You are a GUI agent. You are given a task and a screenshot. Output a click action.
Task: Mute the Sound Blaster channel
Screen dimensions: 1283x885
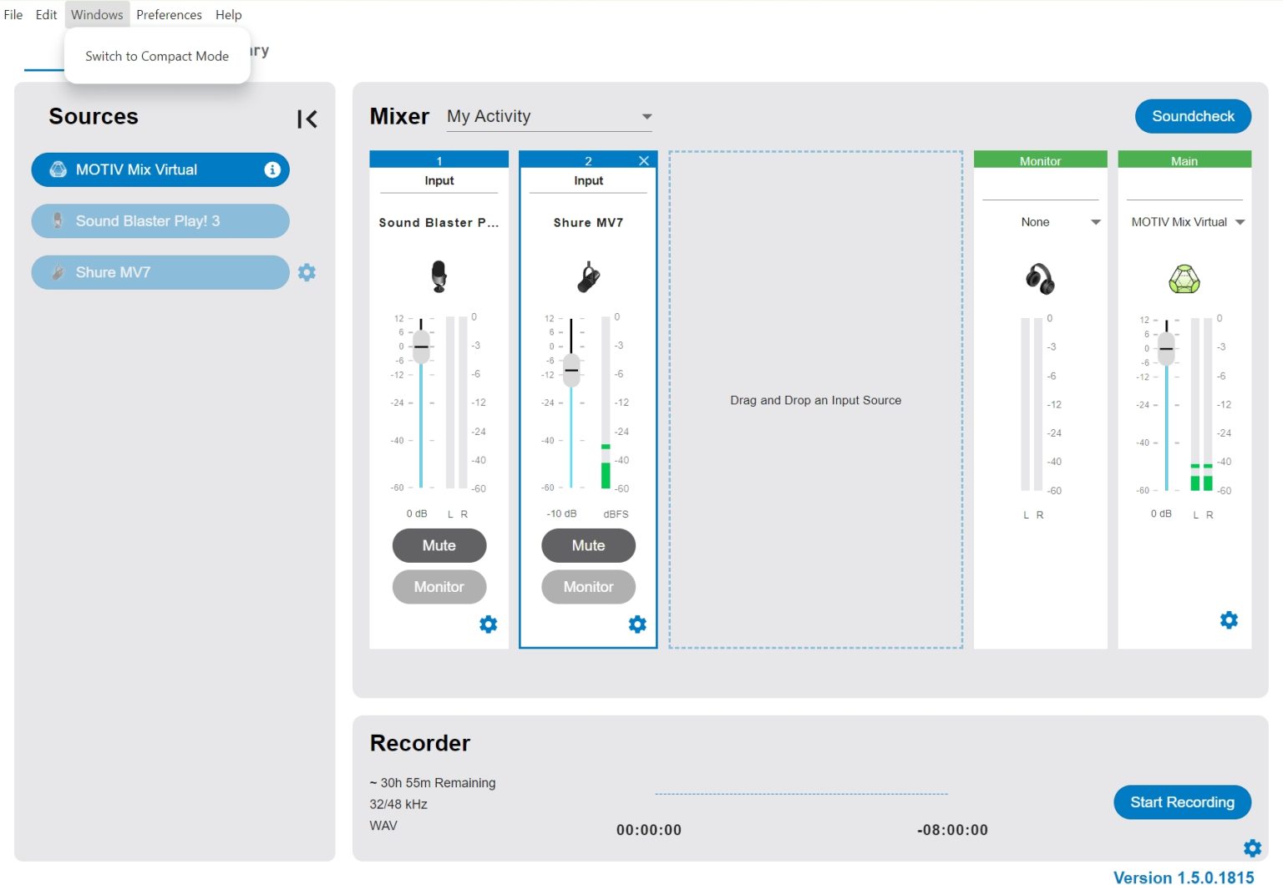pos(439,545)
